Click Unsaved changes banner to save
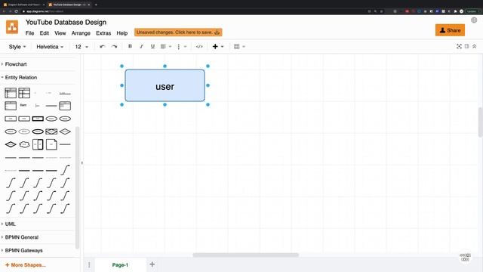The image size is (483, 272). (178, 32)
